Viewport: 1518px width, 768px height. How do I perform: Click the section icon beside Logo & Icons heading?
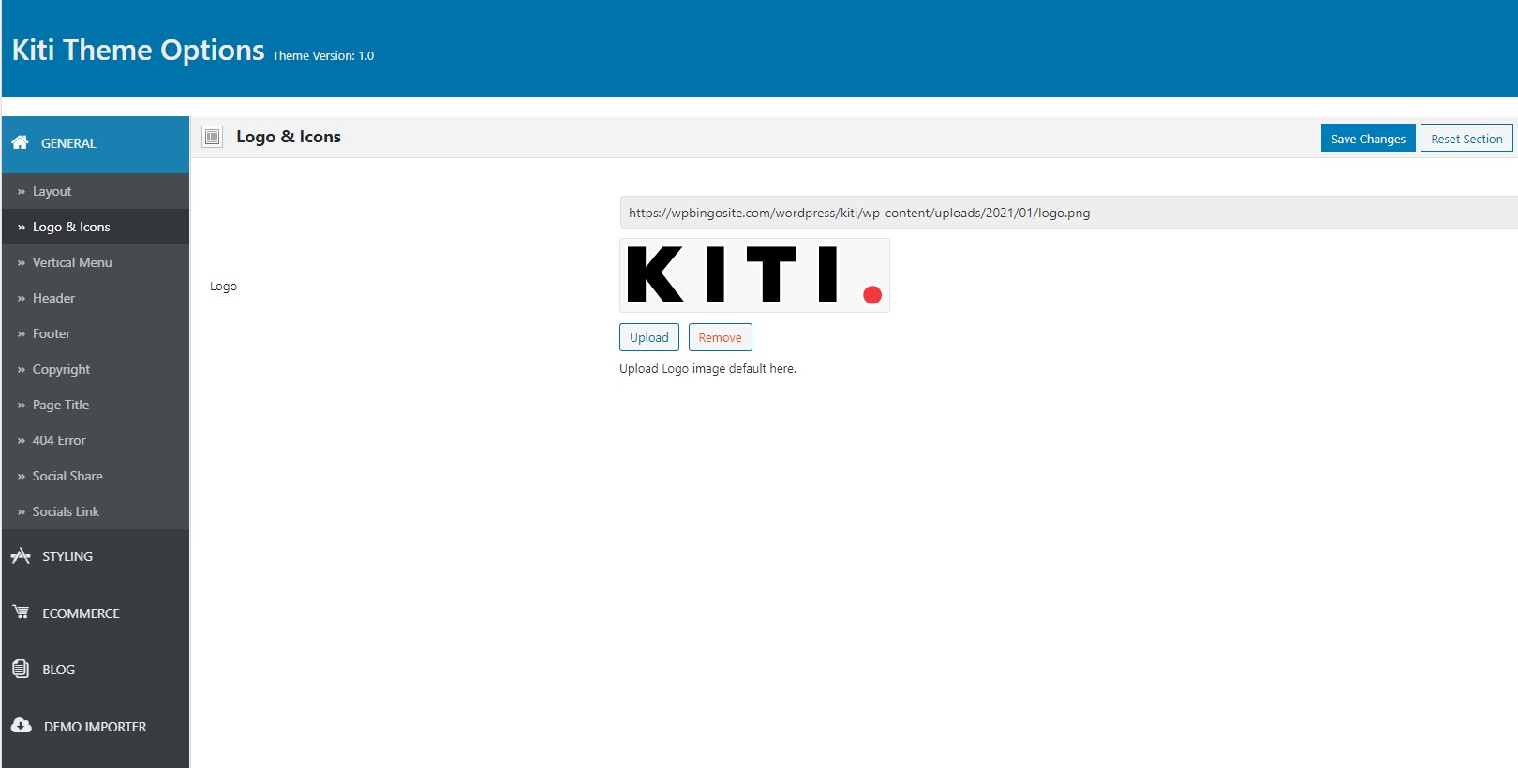tap(213, 137)
